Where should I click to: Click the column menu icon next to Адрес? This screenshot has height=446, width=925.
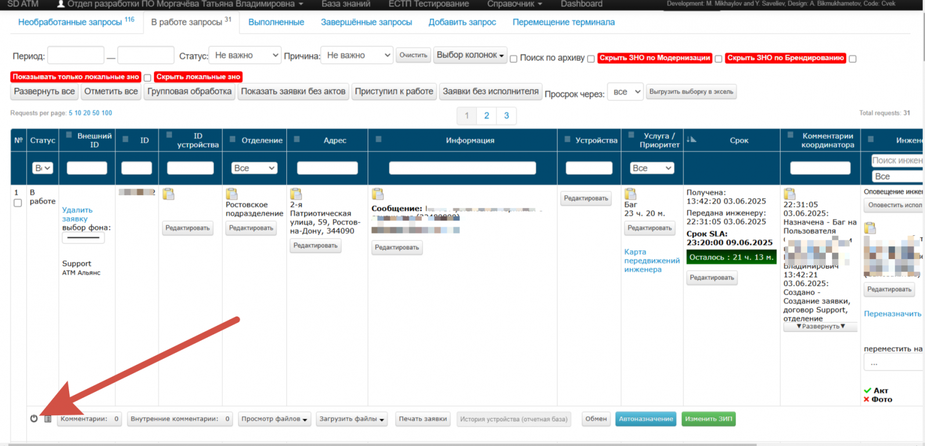click(x=297, y=139)
